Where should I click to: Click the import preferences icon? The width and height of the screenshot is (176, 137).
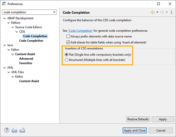[x=14, y=130]
